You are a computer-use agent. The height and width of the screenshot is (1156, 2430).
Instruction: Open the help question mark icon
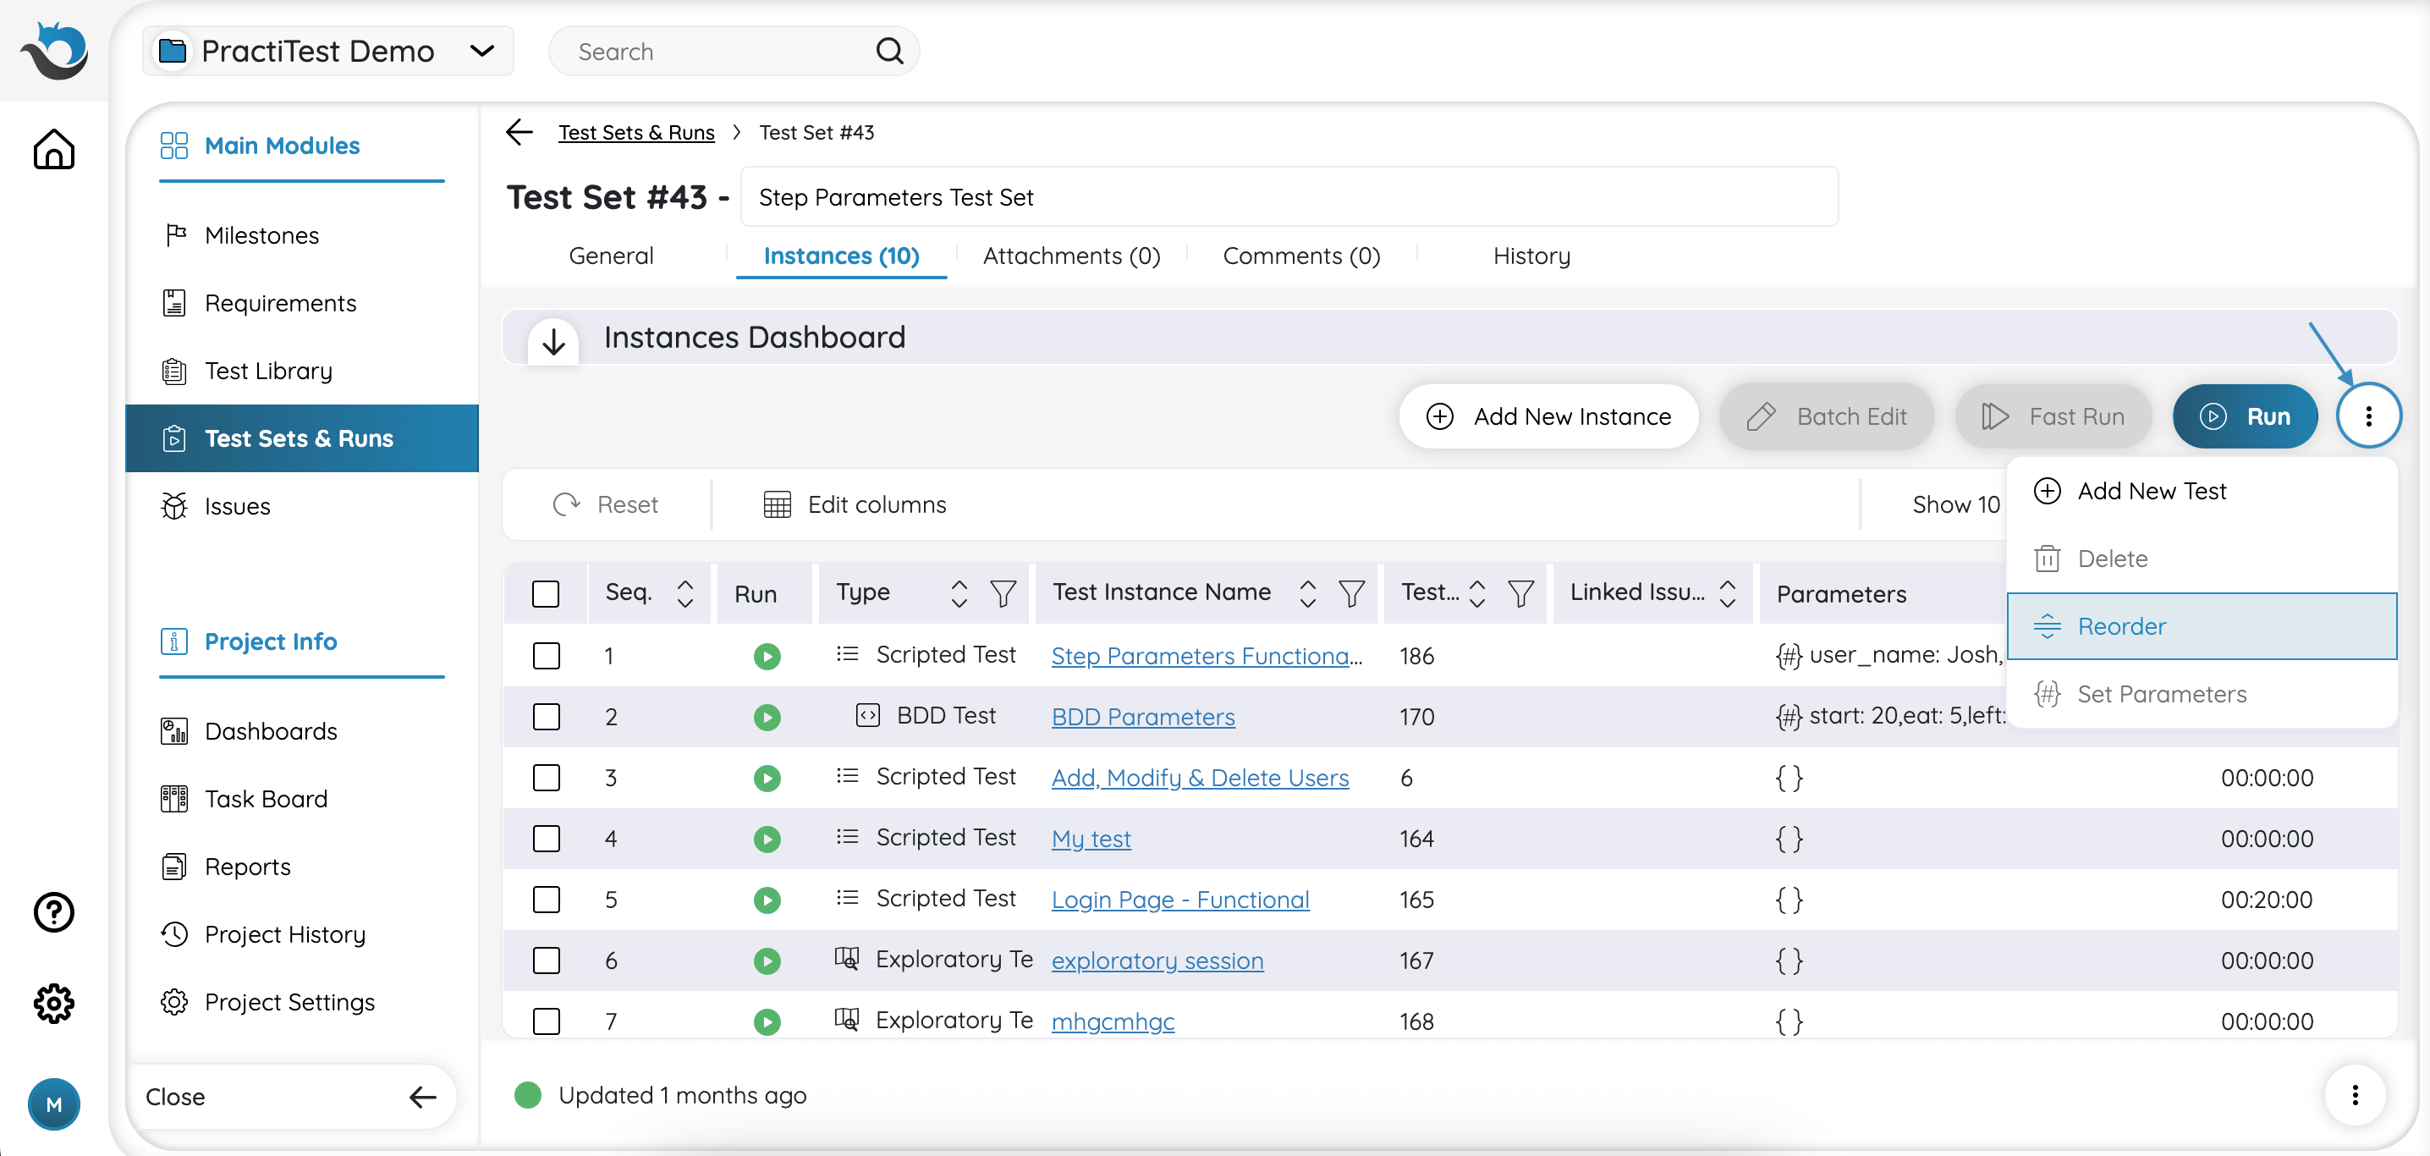click(54, 911)
